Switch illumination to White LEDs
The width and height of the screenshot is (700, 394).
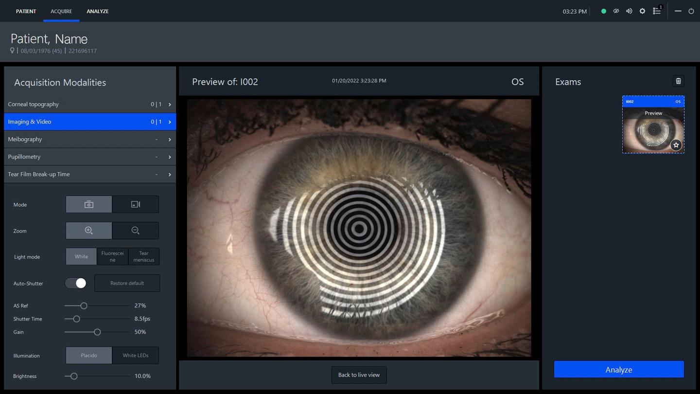(x=135, y=355)
